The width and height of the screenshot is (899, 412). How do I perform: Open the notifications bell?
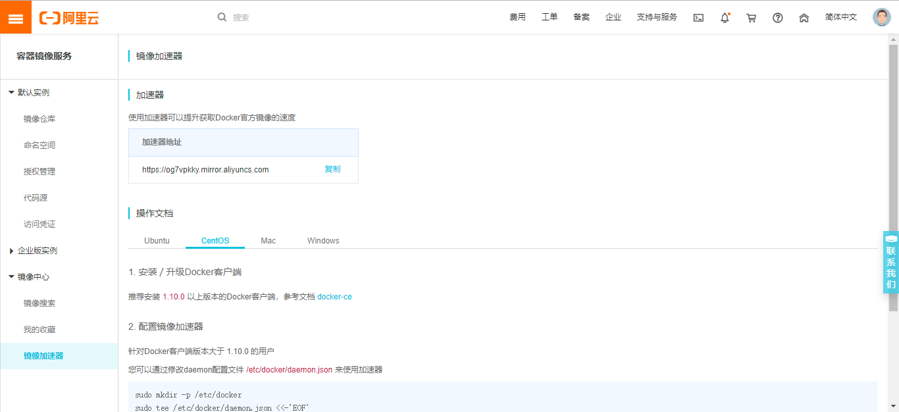tap(725, 18)
